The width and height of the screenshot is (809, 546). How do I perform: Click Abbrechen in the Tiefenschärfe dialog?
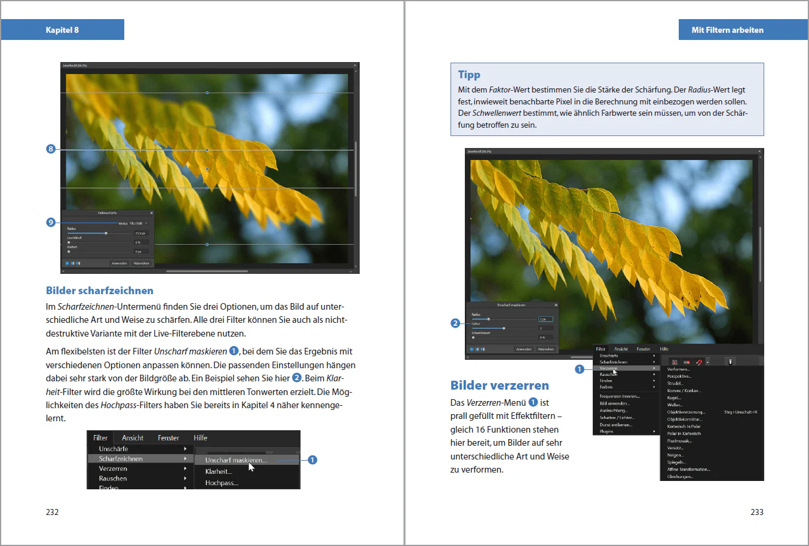tap(142, 263)
